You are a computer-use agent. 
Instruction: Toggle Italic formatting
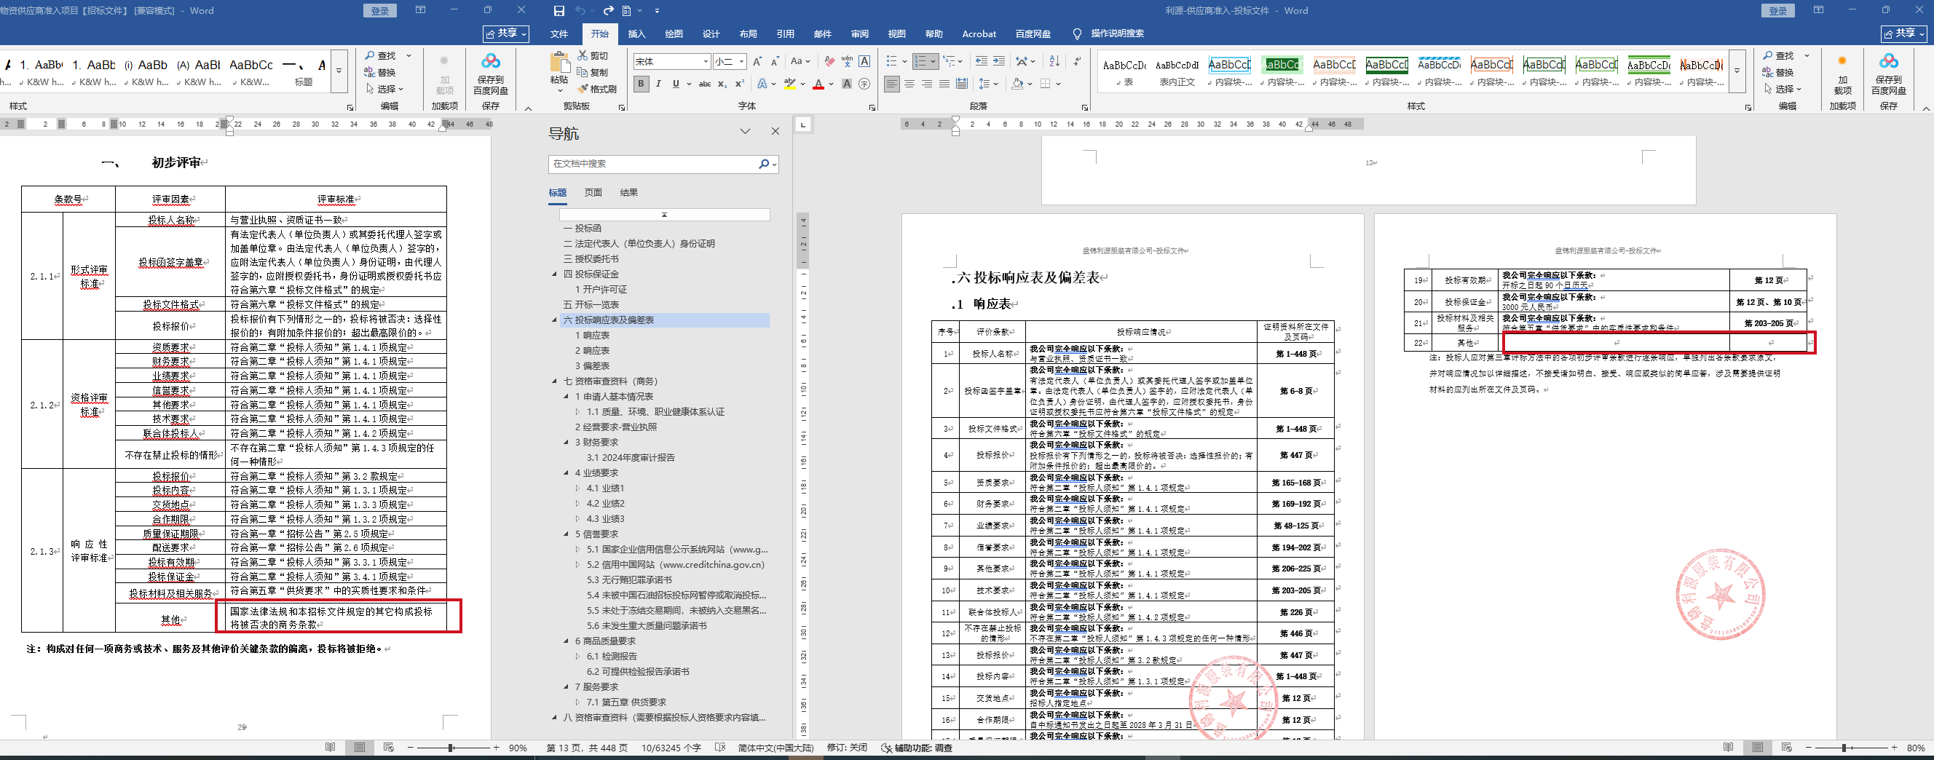(658, 84)
